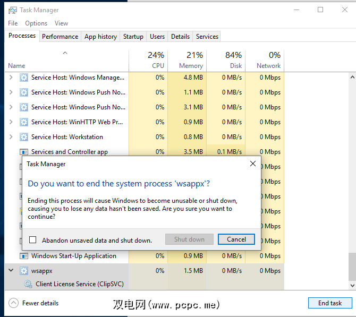The height and width of the screenshot is (317, 356).
Task: Click the scrollbar down arrow
Action: [x=352, y=286]
